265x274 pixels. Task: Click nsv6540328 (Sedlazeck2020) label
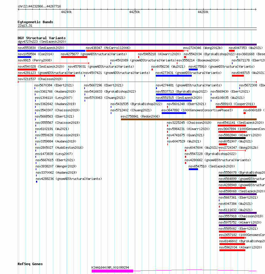point(41,66)
